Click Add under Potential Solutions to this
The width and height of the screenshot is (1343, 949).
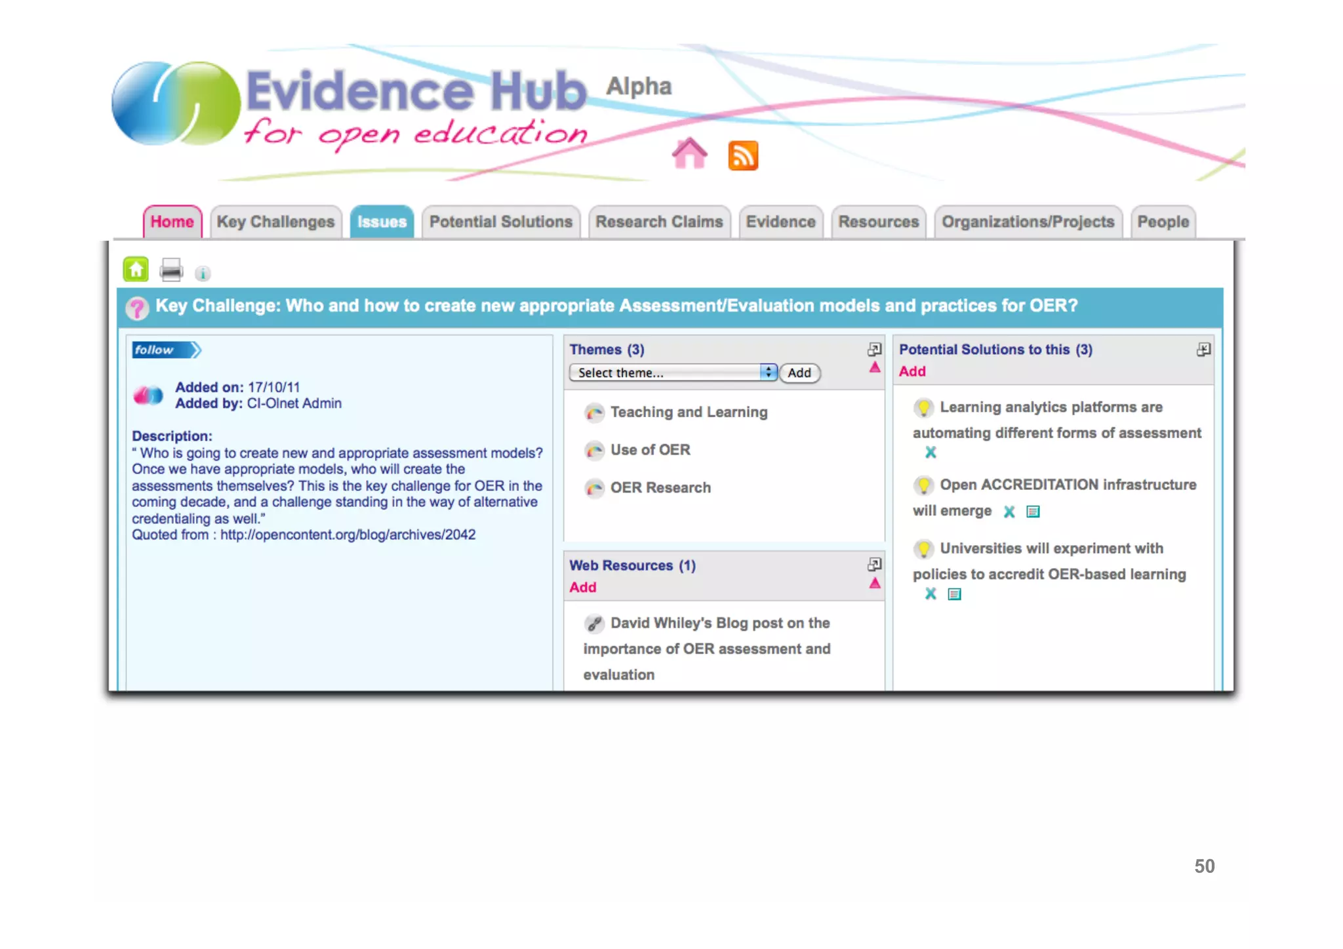[x=912, y=371]
